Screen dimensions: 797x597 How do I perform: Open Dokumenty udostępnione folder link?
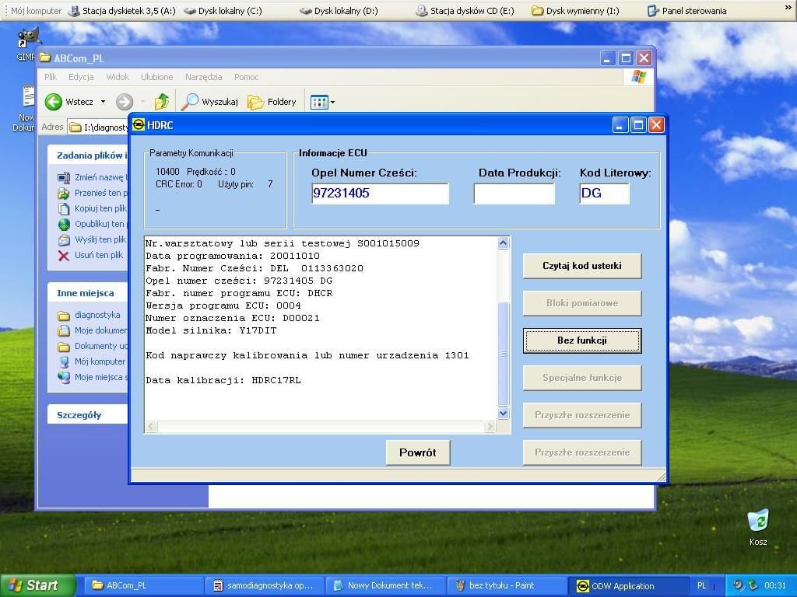(100, 346)
